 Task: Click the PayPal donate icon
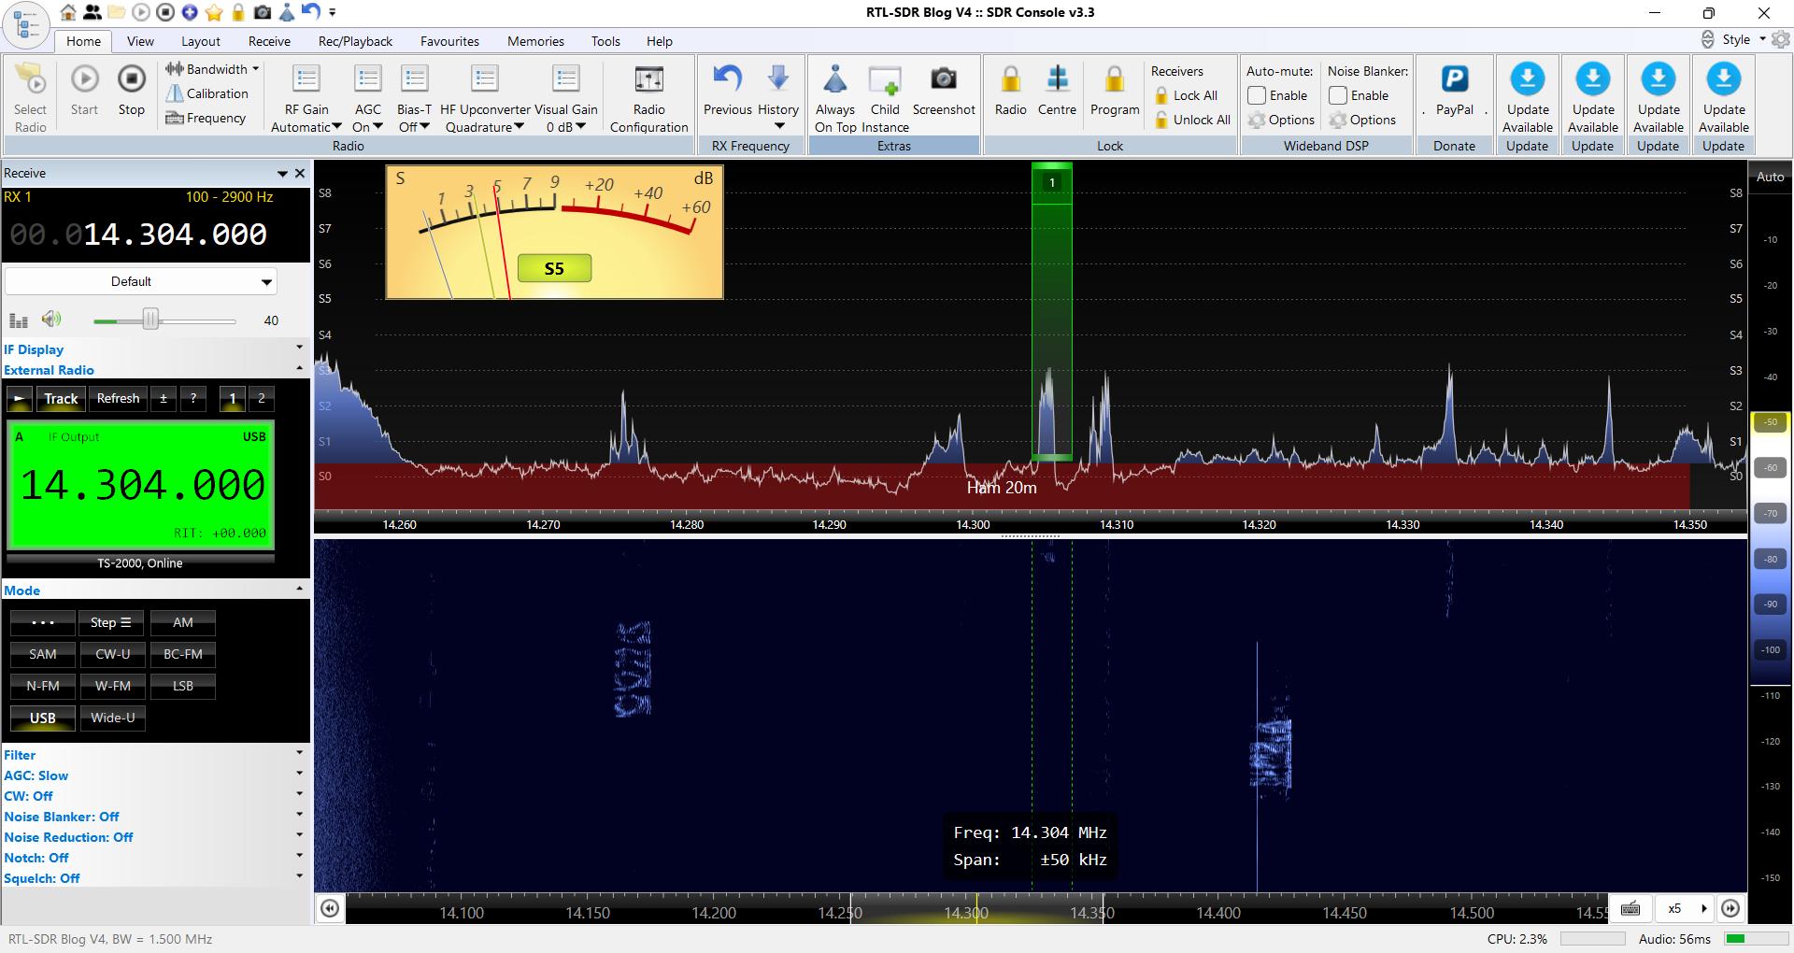1454,82
